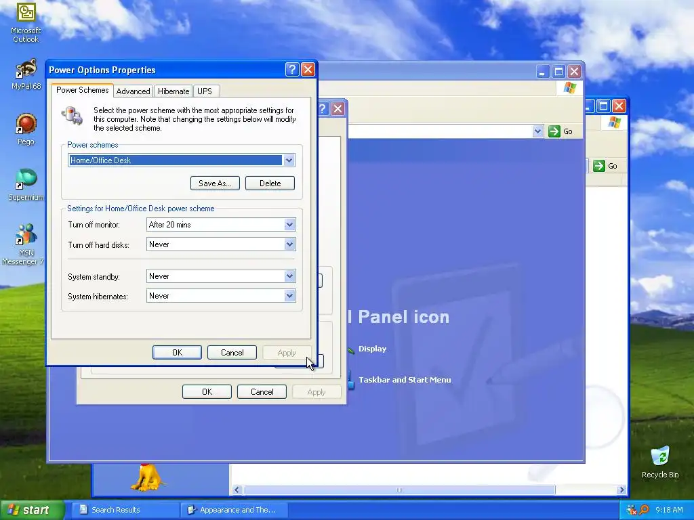The height and width of the screenshot is (520, 694).
Task: Select the Pego desktop shortcut
Action: 26,129
